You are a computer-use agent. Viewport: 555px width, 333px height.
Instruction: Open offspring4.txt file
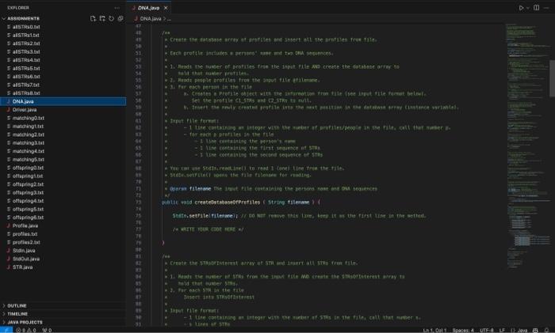[63, 201]
